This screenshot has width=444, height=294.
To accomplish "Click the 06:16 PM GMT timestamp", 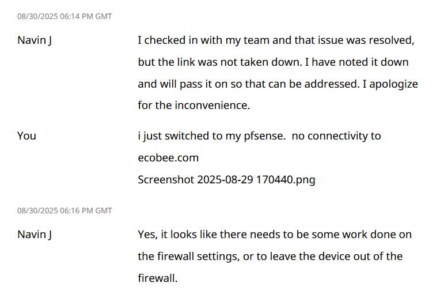I will pyautogui.click(x=64, y=210).
